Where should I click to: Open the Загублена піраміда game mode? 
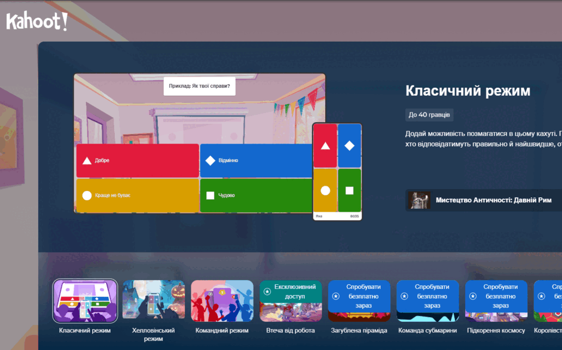coord(359,300)
